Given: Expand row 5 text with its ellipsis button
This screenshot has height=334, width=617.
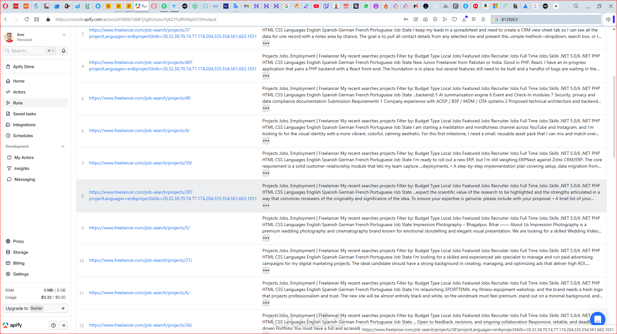Looking at the screenshot, I should (266, 108).
